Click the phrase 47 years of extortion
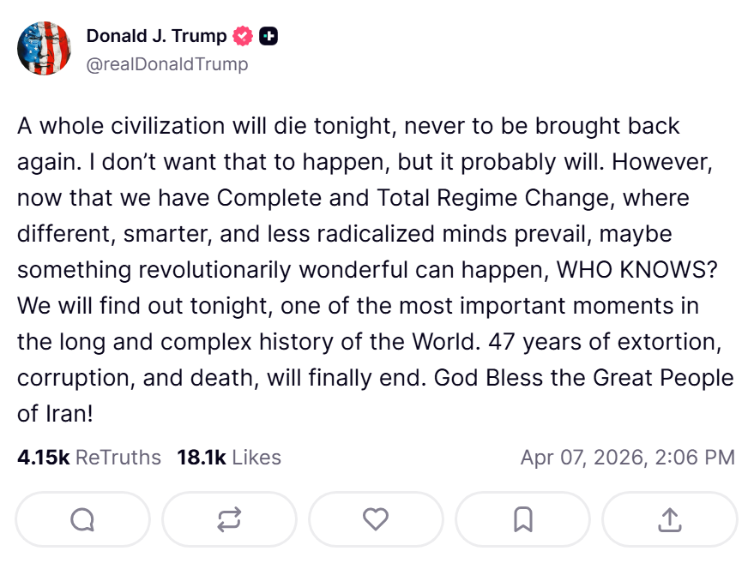The image size is (754, 581). 602,342
